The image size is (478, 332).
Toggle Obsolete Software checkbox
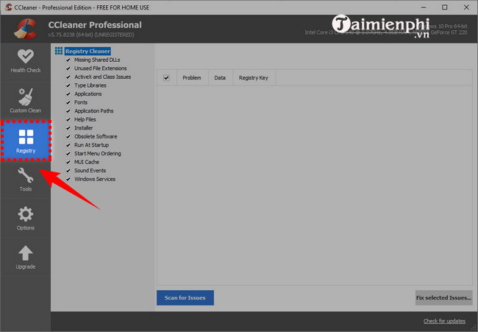[x=68, y=137]
